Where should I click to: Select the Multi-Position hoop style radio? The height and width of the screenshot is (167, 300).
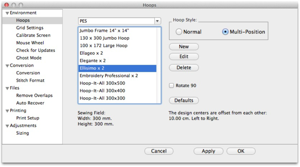[225, 32]
